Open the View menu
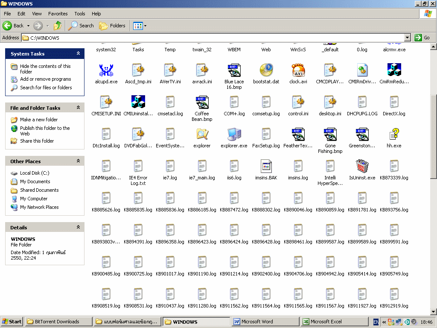This screenshot has height=328, width=437. (37, 14)
